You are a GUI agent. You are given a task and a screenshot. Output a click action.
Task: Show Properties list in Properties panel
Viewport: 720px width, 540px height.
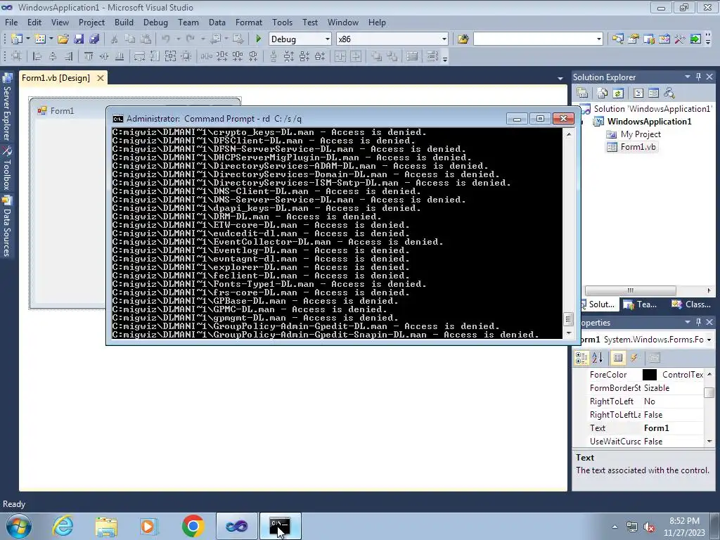[618, 358]
